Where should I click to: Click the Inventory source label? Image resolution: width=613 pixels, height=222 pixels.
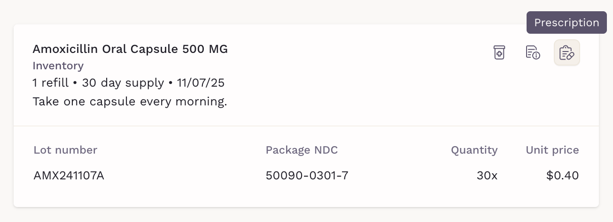tap(58, 66)
